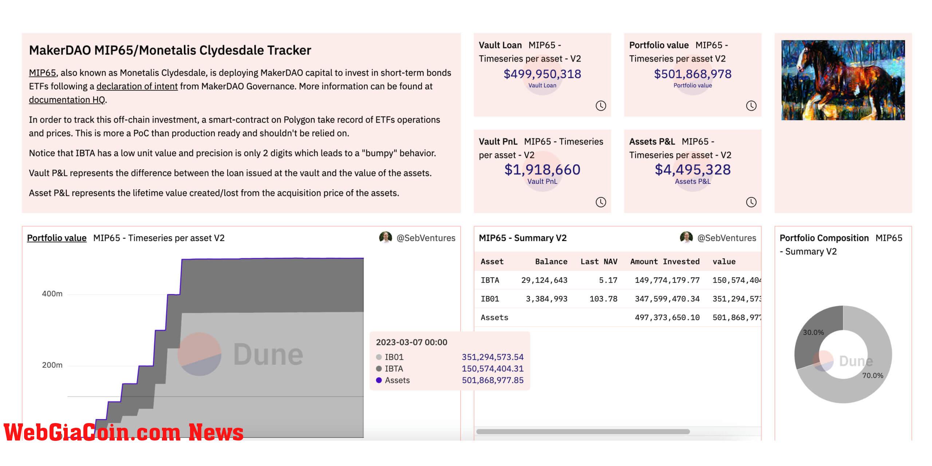The image size is (932, 466).
Task: Click the balance 29,124,643 cell
Action: (x=544, y=280)
